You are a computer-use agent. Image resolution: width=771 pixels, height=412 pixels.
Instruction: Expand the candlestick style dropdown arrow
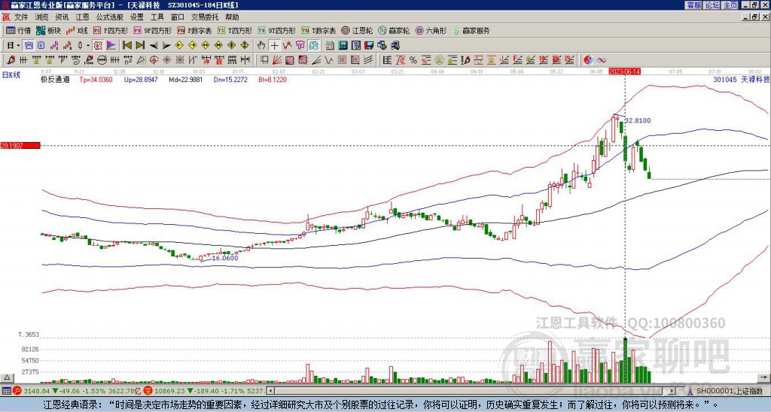(88, 46)
